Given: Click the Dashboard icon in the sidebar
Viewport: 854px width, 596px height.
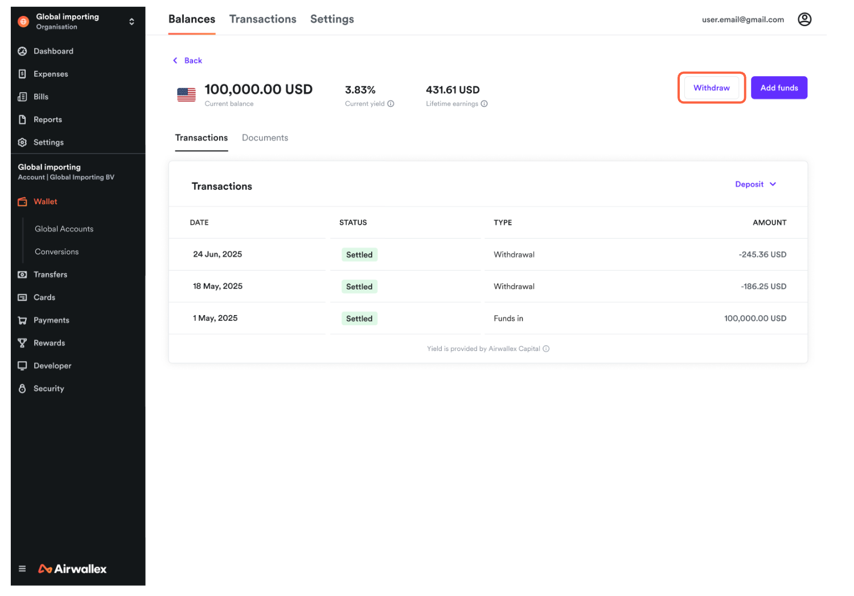Looking at the screenshot, I should (x=22, y=51).
